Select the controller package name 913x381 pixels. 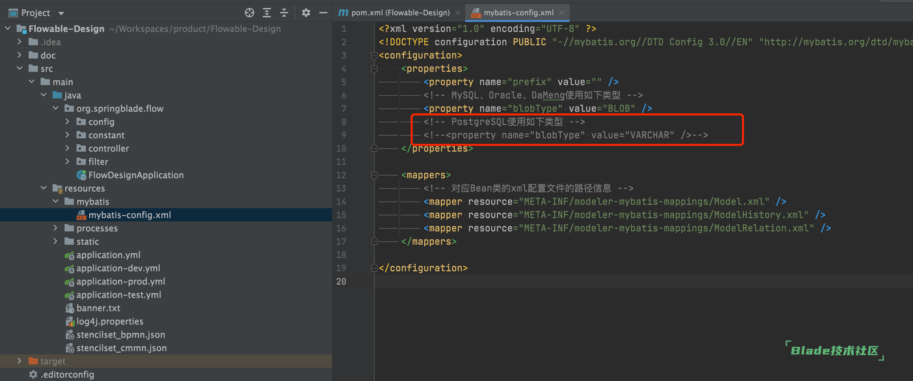[108, 148]
